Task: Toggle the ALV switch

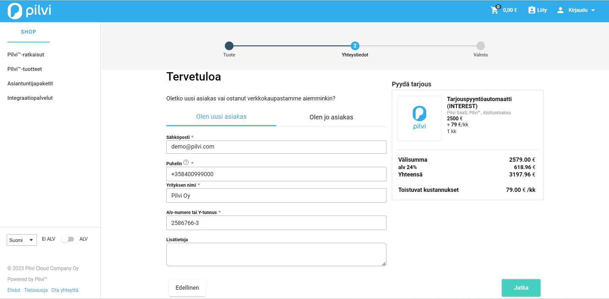Action: click(x=67, y=239)
